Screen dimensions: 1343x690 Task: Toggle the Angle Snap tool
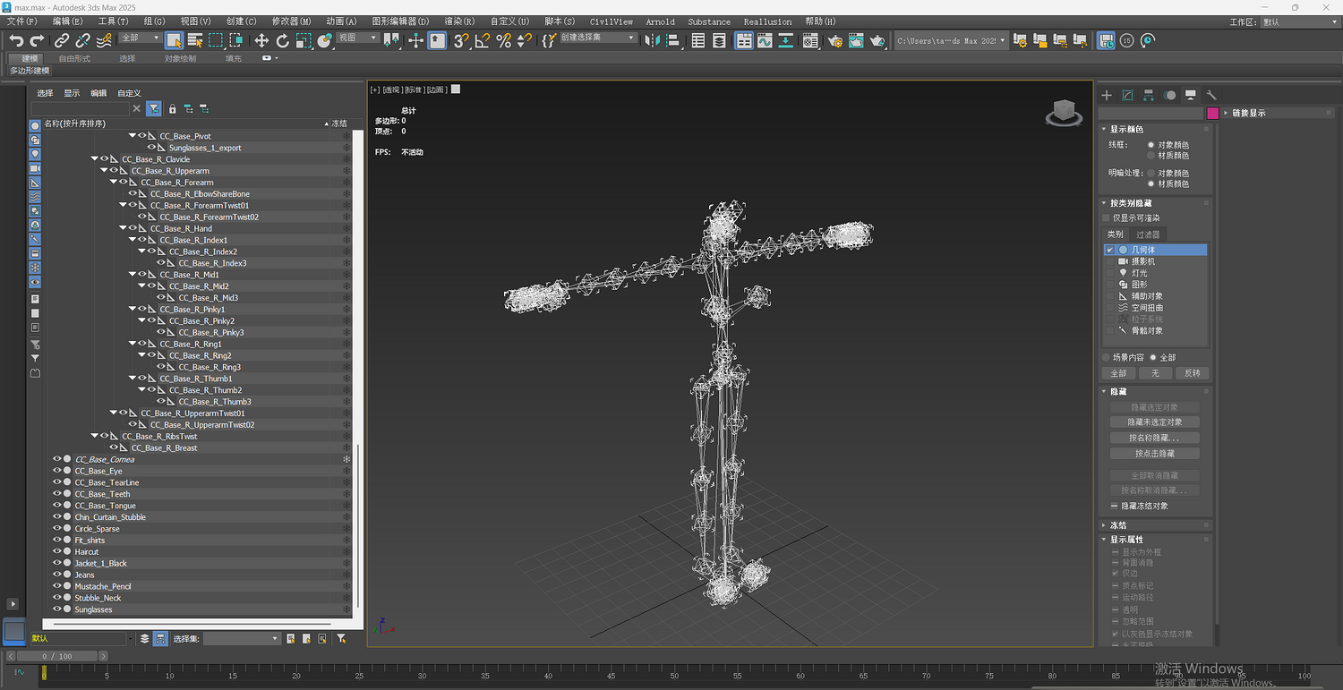coord(482,40)
